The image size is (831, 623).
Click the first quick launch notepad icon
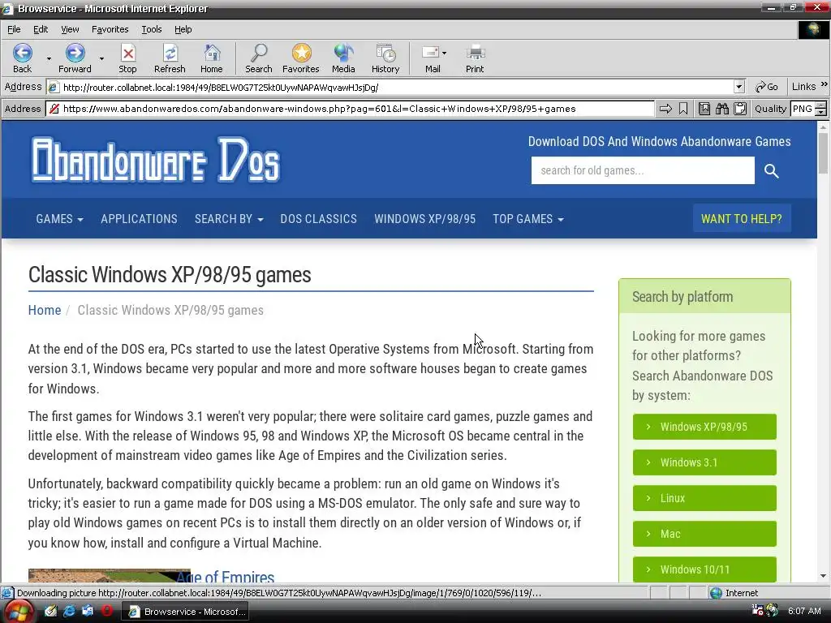point(50,611)
